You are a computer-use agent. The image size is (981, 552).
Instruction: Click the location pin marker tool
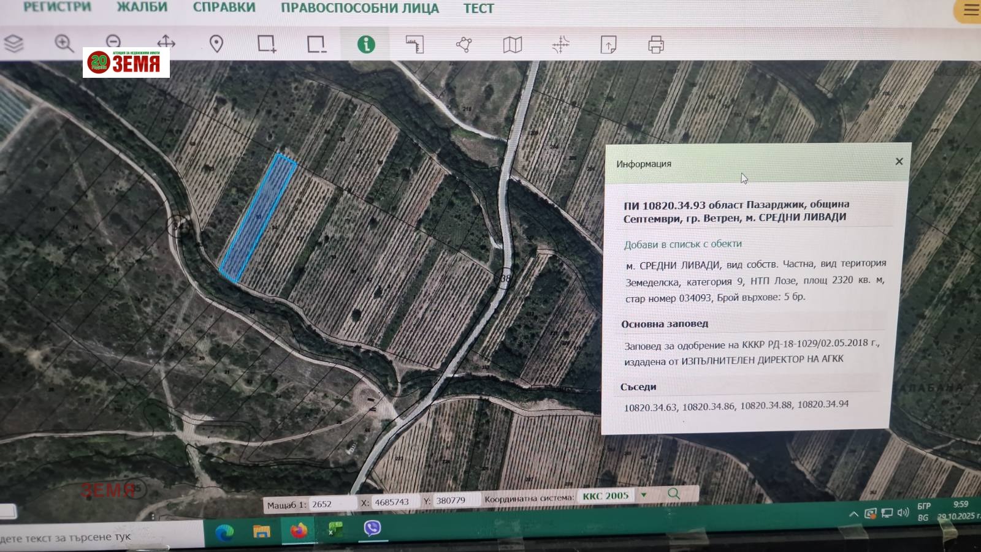(216, 44)
